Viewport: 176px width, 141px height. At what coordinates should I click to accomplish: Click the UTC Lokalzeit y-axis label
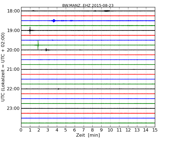[3, 67]
